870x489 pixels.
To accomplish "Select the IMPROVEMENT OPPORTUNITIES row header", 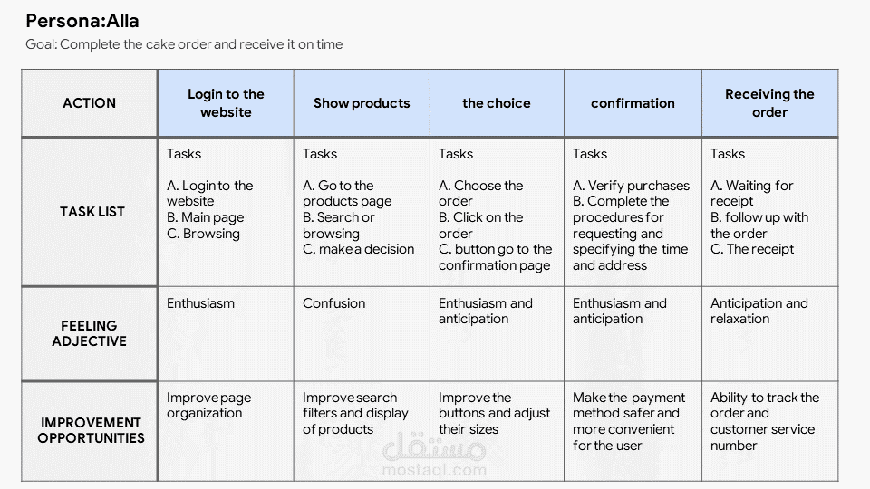I will [x=91, y=430].
